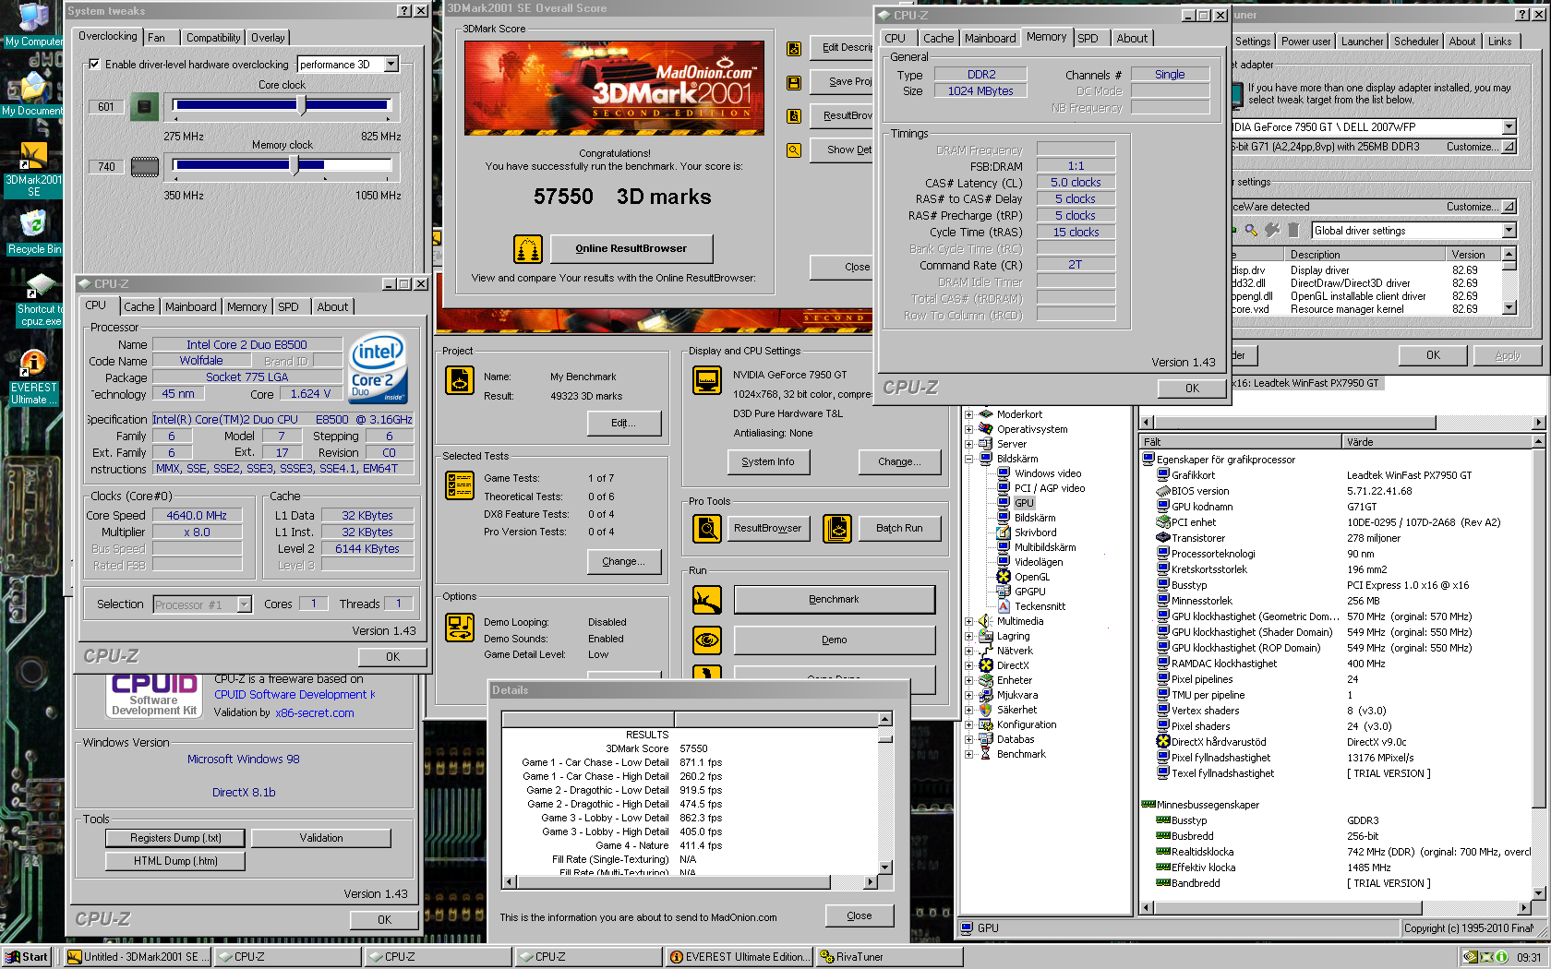The image size is (1551, 969).
Task: Click the Project section icon in 3DMark
Action: click(x=460, y=380)
